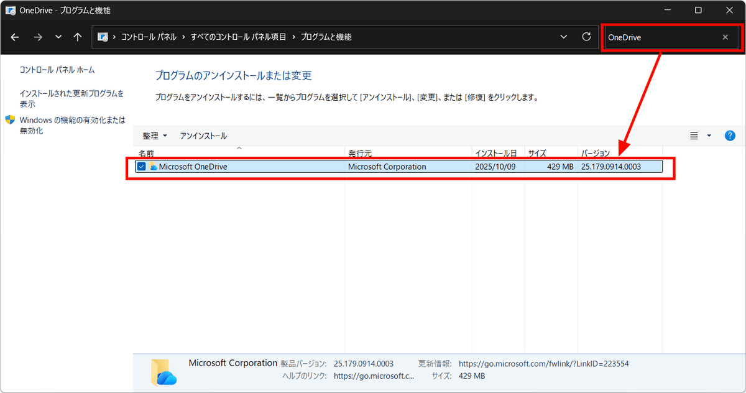Open the recent locations dropdown chevron
Image resolution: width=746 pixels, height=393 pixels.
(58, 37)
